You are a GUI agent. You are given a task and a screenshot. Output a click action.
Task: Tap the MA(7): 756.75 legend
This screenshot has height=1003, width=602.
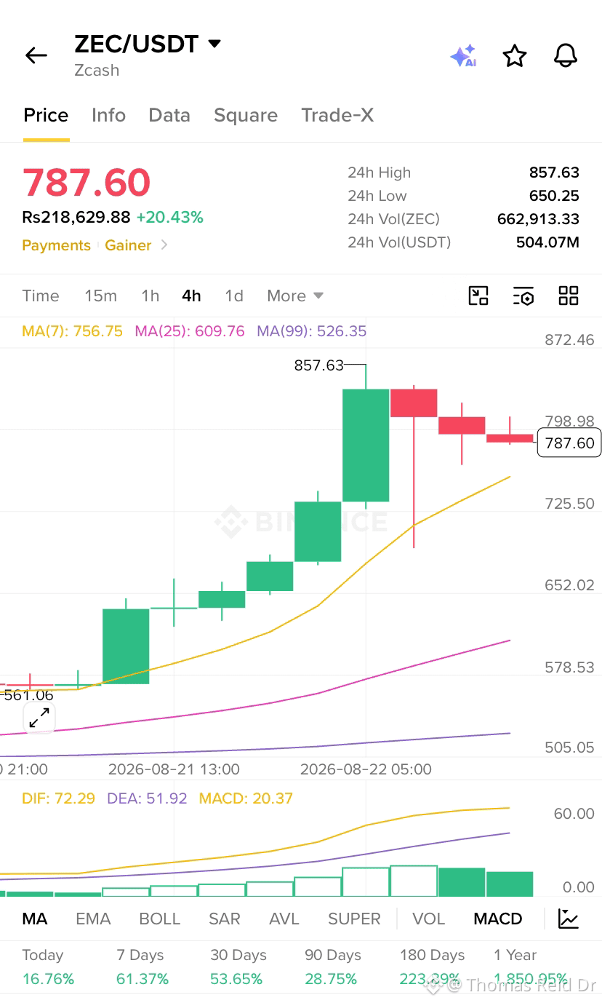pos(73,331)
